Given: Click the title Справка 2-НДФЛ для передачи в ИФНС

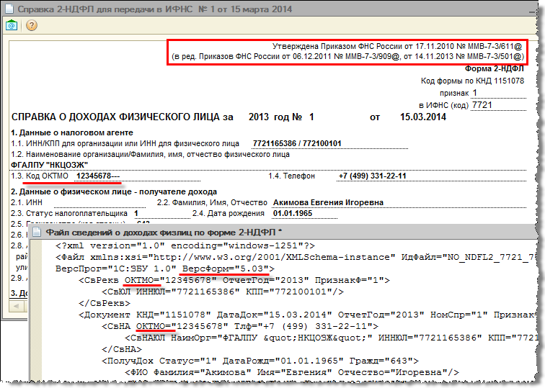Looking at the screenshot, I should pos(155,9).
